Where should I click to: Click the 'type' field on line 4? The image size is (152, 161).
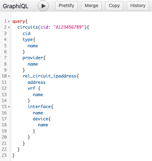(x=28, y=40)
